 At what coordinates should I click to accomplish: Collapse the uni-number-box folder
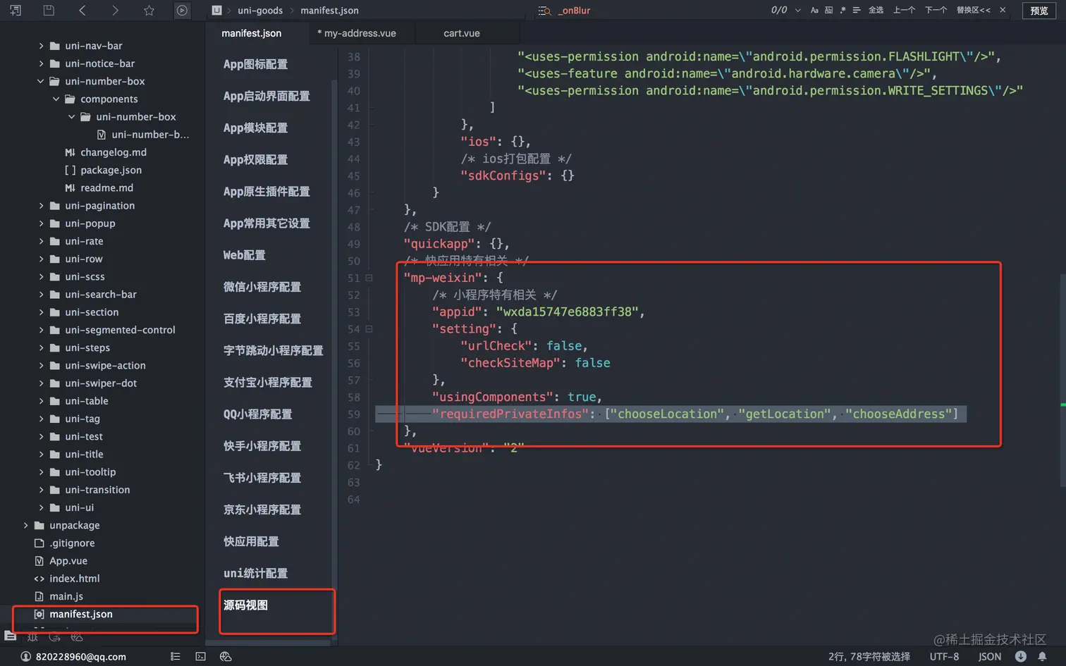pyautogui.click(x=40, y=81)
